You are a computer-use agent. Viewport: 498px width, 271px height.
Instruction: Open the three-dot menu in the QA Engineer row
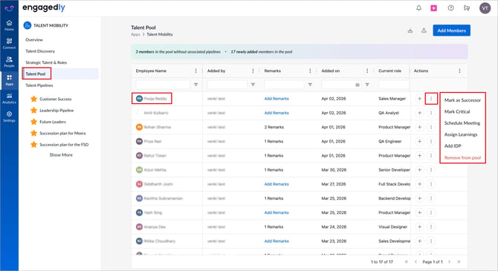(431, 141)
